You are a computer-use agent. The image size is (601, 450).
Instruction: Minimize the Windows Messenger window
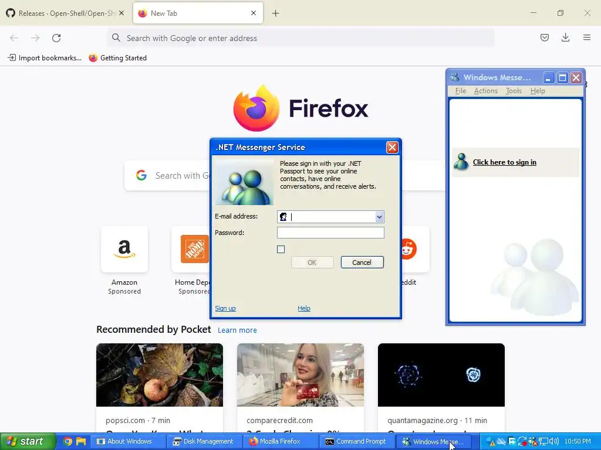click(549, 78)
